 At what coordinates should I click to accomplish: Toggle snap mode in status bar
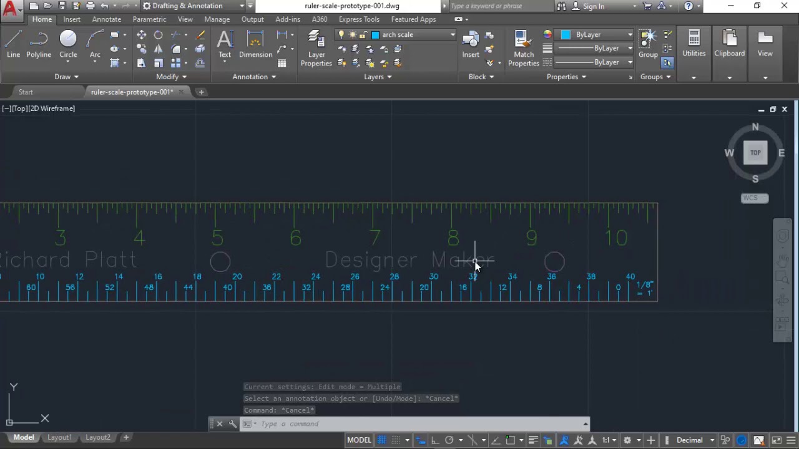[x=396, y=440]
